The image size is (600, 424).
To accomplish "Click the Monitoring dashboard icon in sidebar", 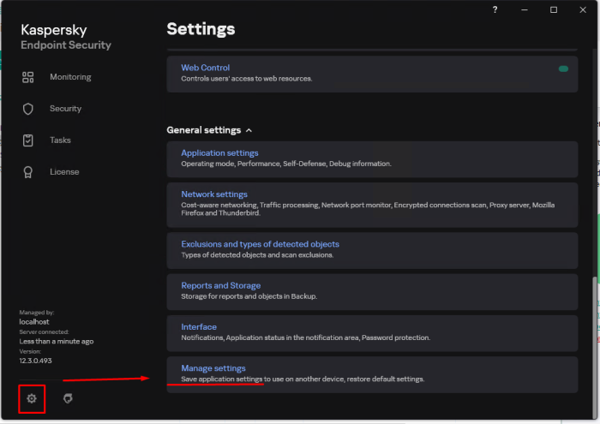I will pyautogui.click(x=28, y=77).
